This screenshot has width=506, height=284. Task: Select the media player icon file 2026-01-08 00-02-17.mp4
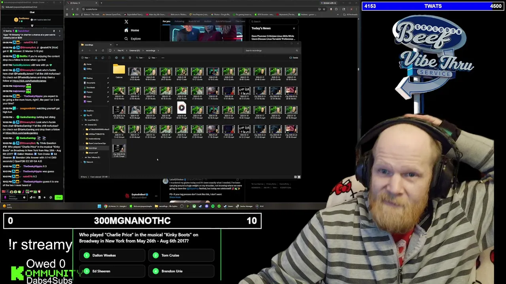181,110
